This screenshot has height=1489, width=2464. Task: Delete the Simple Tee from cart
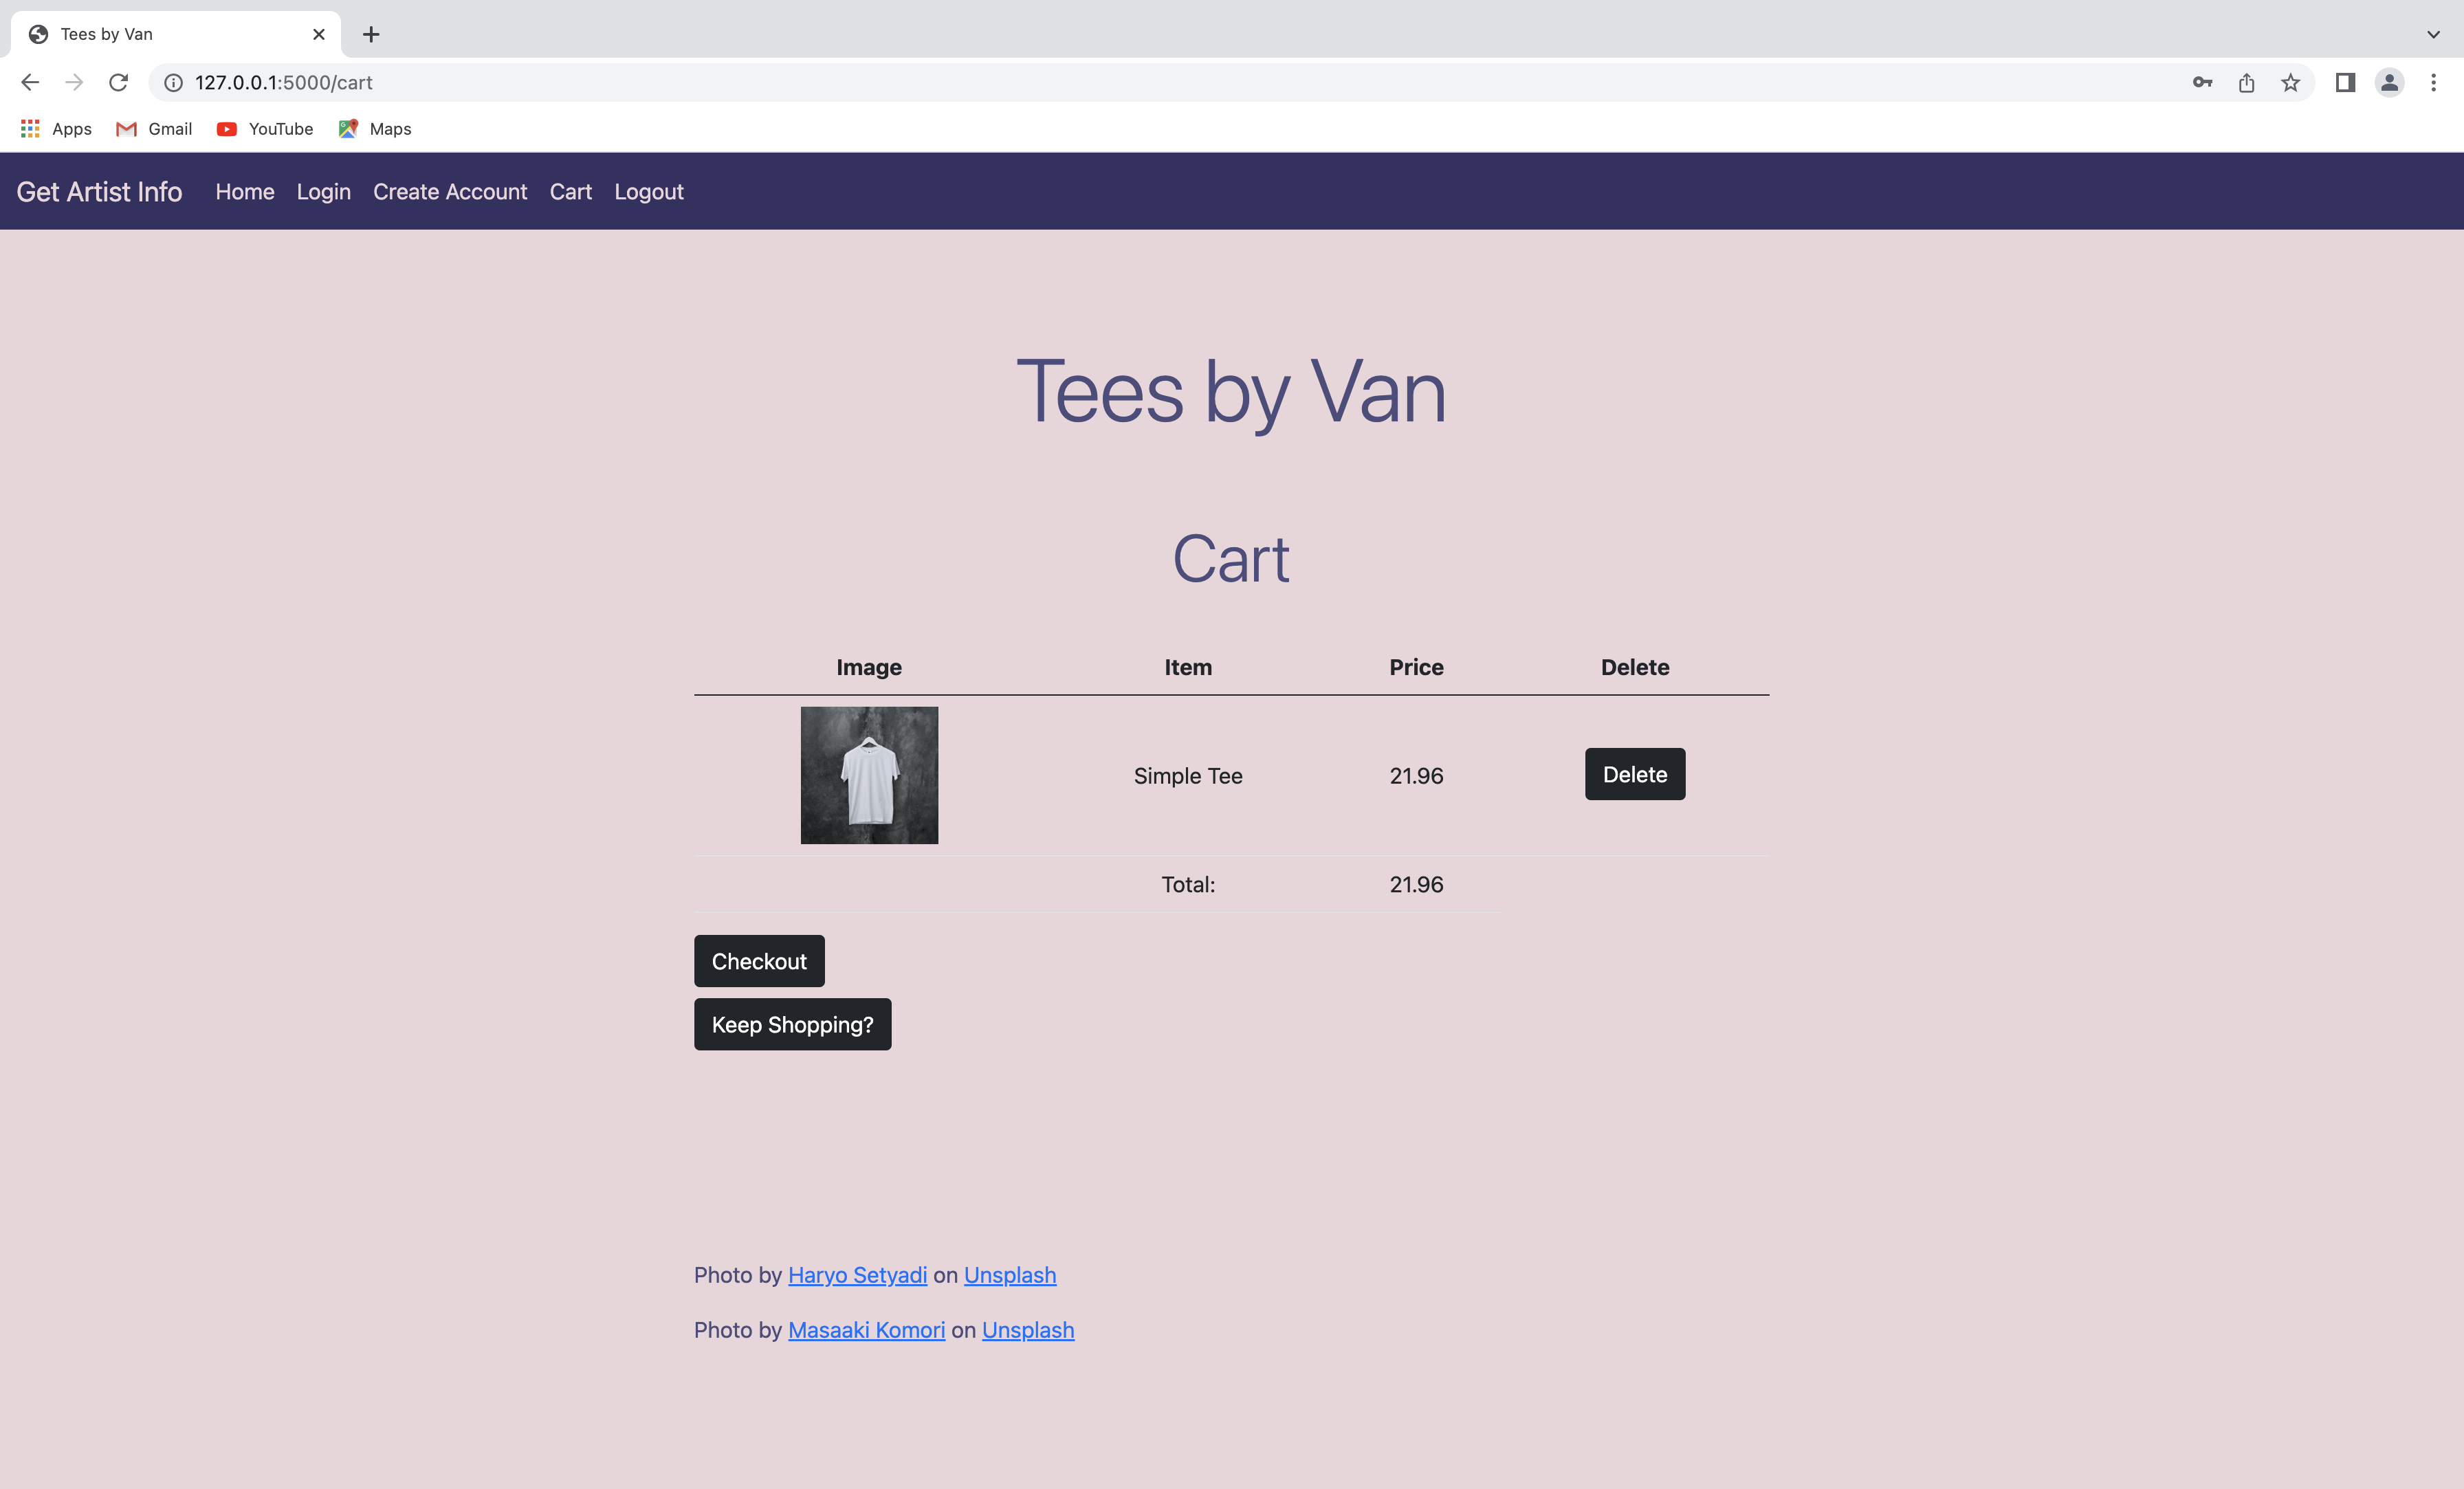pos(1634,773)
